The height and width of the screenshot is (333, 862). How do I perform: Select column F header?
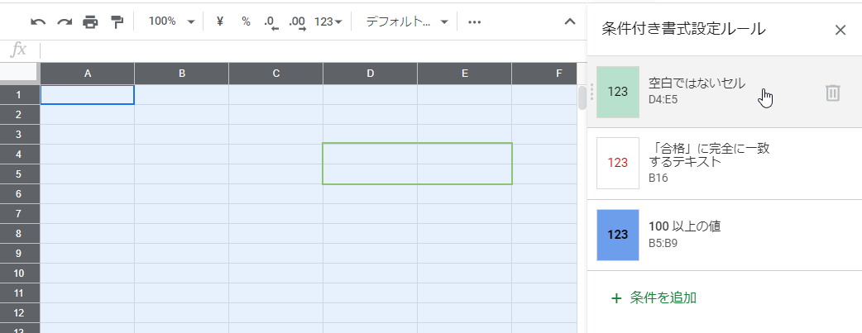tap(544, 74)
